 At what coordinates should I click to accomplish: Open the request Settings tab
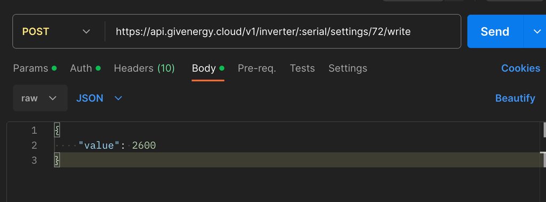click(x=348, y=68)
